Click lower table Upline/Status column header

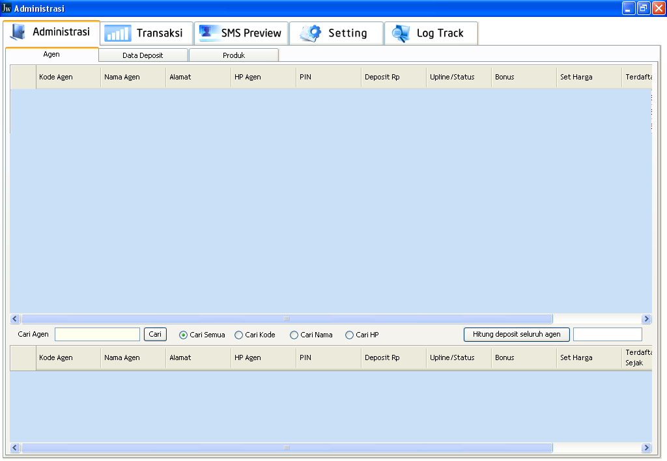click(x=459, y=357)
